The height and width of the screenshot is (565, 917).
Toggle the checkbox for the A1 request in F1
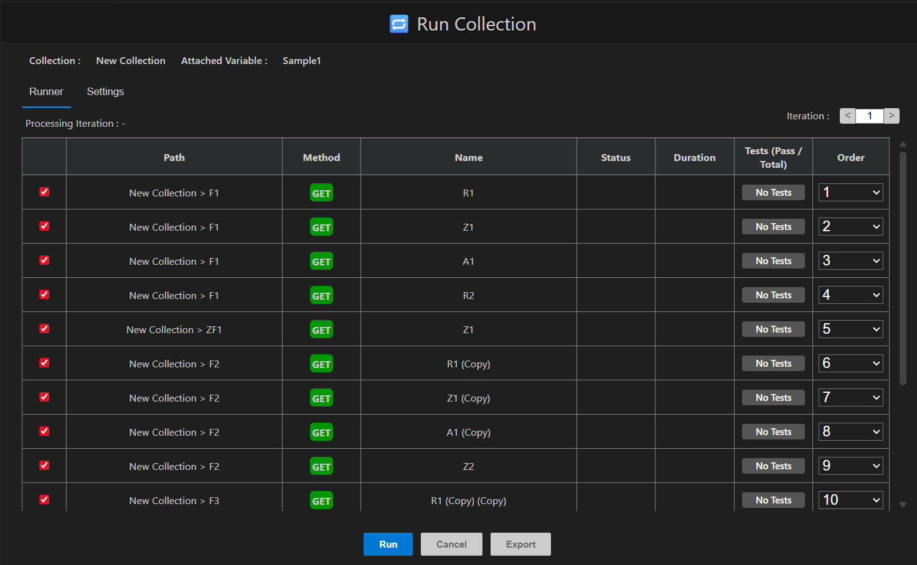click(44, 260)
